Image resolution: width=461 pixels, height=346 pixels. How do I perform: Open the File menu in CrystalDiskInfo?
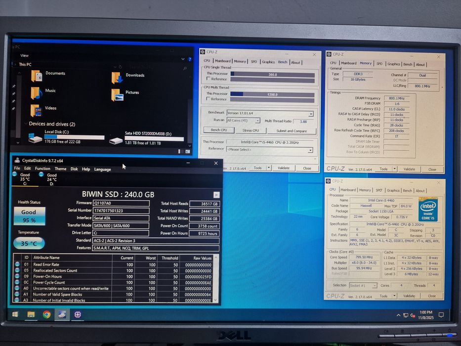17,168
